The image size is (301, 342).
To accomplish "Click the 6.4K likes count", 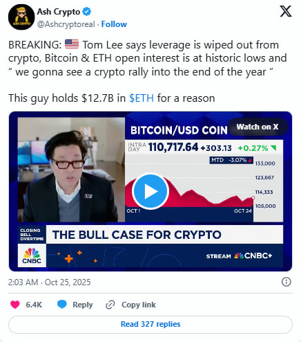I will (34, 305).
